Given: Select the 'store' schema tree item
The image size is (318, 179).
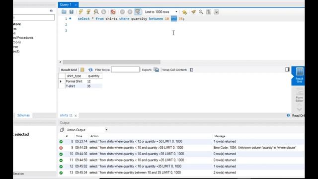Looking at the screenshot, I should [17, 24].
